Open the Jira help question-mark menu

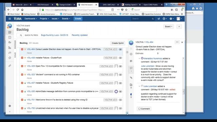[x=164, y=19]
